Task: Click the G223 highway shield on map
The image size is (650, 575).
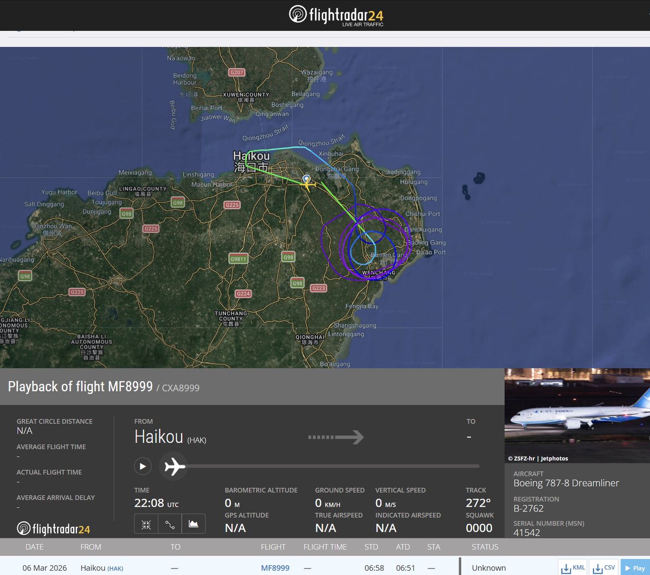Action: tap(318, 288)
